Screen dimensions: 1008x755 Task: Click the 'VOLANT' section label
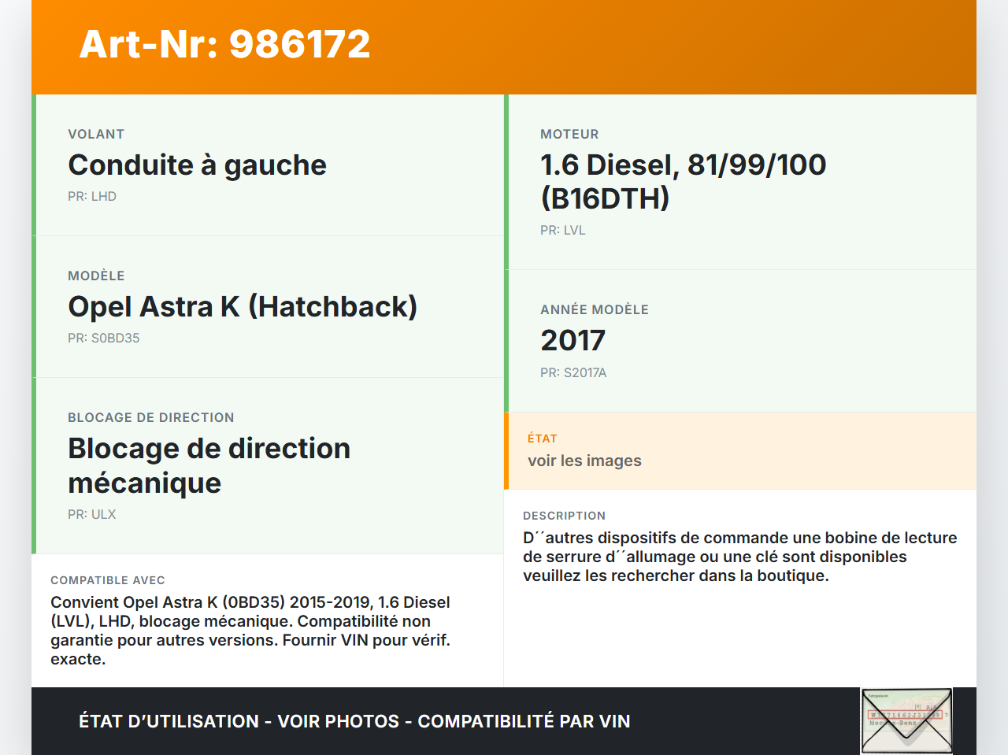point(96,134)
